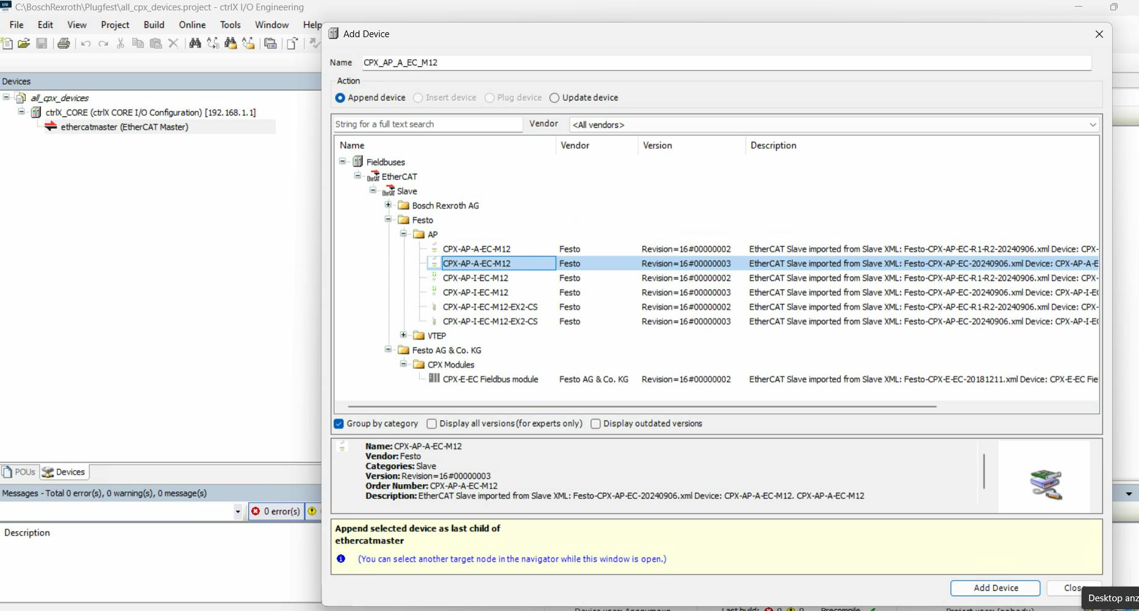Select the Append device radio button
Screen dimensions: 1139x611
(340, 98)
